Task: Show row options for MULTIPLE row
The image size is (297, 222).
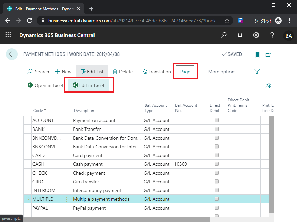Action: (x=67, y=199)
